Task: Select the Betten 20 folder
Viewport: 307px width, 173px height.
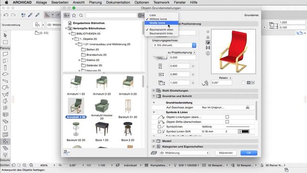Action: click(90, 49)
